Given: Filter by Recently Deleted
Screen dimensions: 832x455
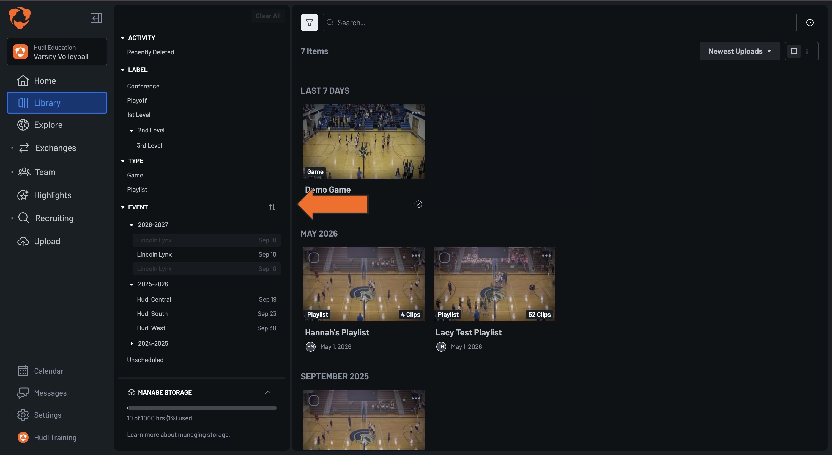Looking at the screenshot, I should click(150, 52).
